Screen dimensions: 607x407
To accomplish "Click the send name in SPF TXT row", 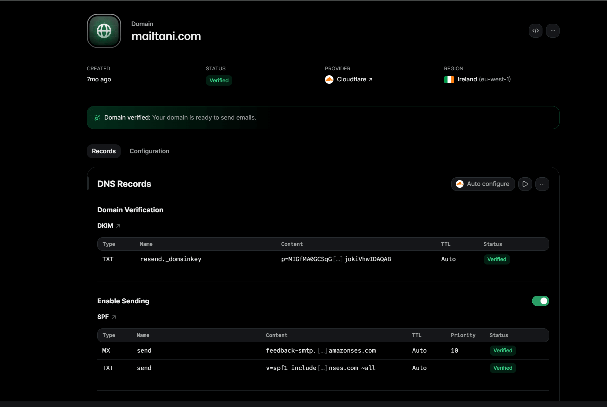I will point(144,368).
